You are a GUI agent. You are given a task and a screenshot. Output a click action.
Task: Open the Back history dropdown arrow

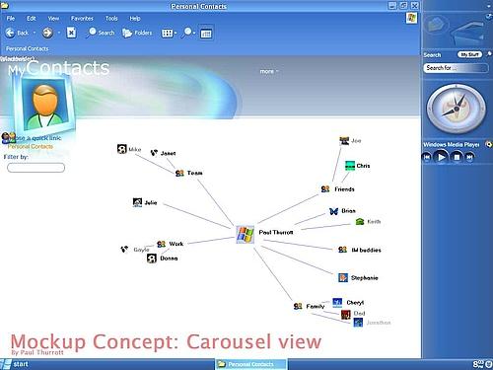[35, 33]
